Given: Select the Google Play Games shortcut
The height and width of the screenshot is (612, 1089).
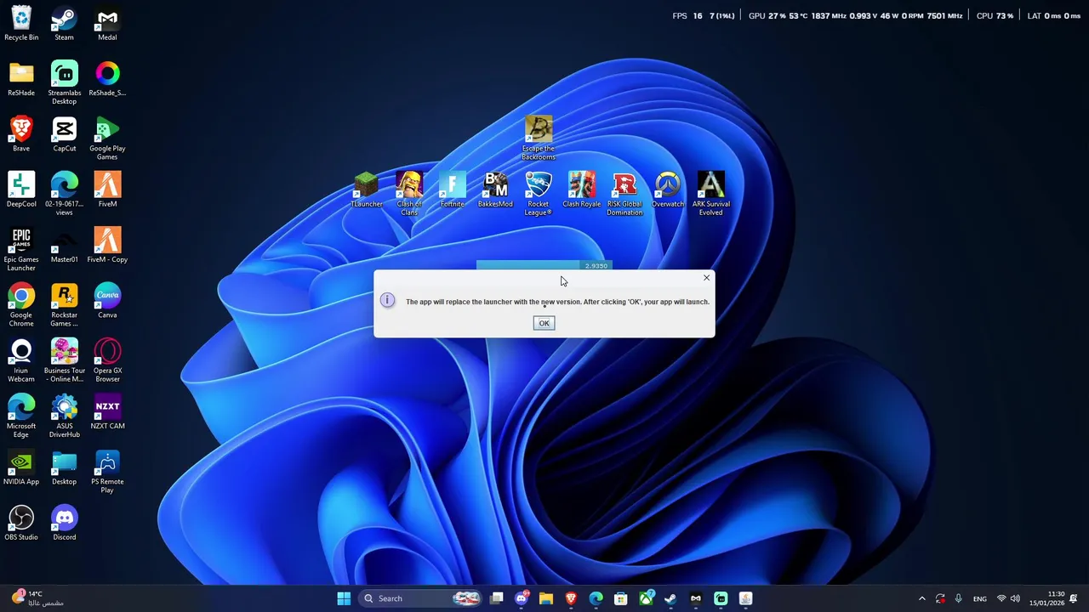Looking at the screenshot, I should (107, 139).
